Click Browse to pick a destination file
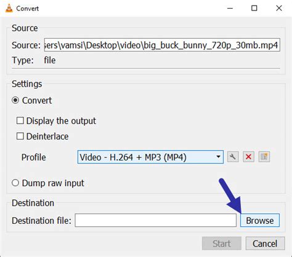Image resolution: width=292 pixels, height=257 pixels. [x=260, y=220]
